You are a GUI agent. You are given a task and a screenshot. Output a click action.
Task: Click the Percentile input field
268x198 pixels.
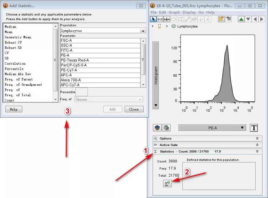(x=82, y=92)
